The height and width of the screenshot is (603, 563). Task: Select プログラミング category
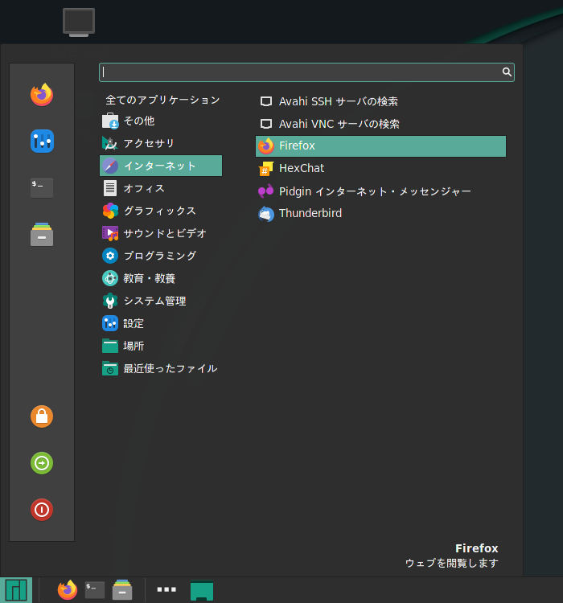click(161, 256)
